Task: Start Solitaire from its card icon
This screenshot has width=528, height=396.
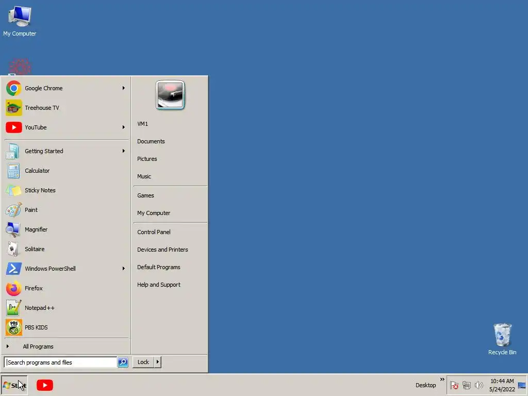Action: [13, 249]
